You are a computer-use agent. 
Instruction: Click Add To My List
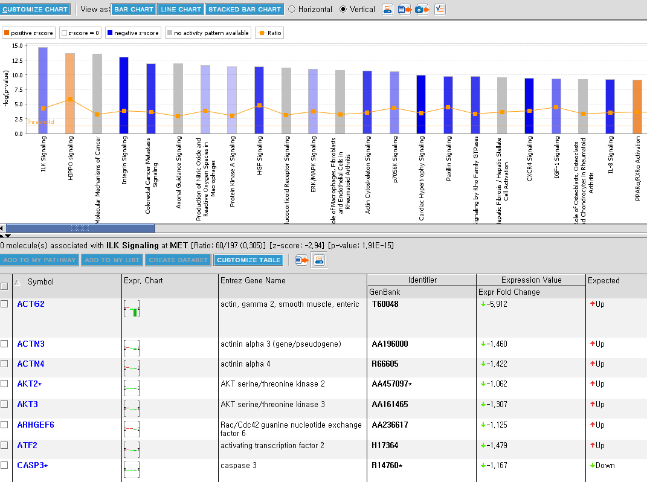point(112,260)
